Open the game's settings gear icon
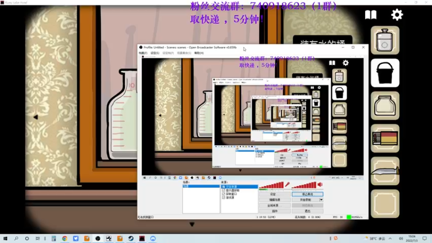Viewport: 432px width, 243px height. [x=397, y=15]
